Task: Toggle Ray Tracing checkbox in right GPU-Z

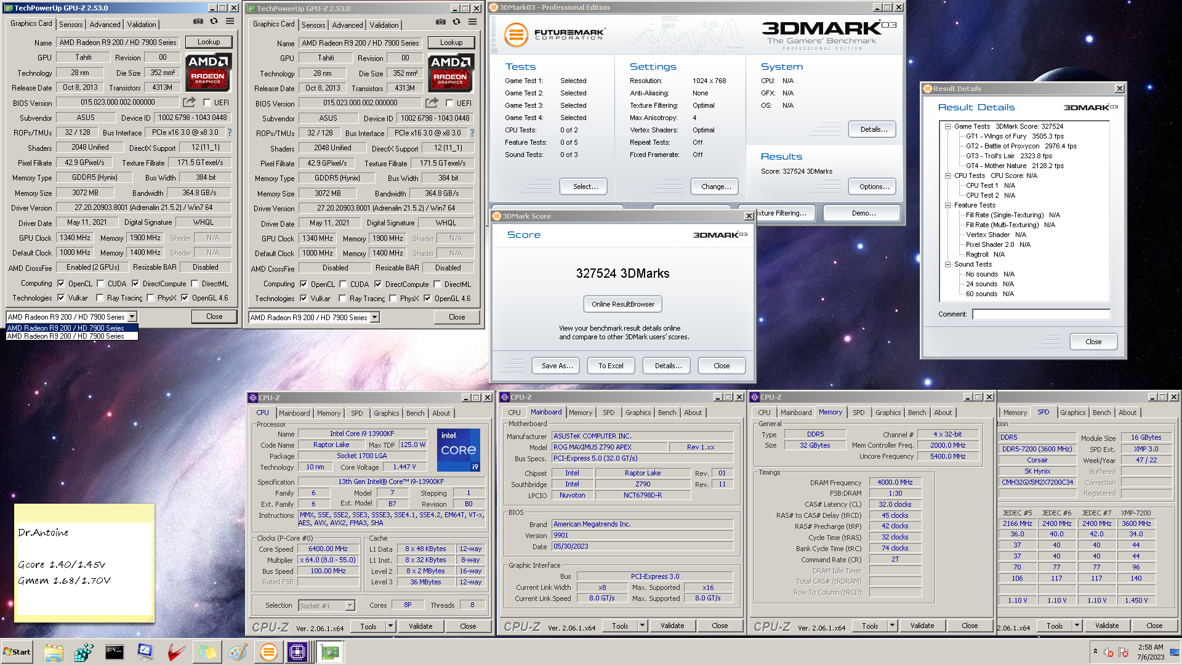Action: pos(342,299)
